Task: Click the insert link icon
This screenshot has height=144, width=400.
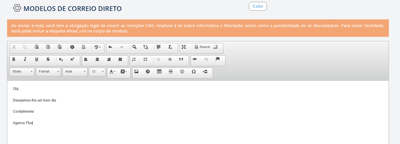Action: [x=195, y=59]
